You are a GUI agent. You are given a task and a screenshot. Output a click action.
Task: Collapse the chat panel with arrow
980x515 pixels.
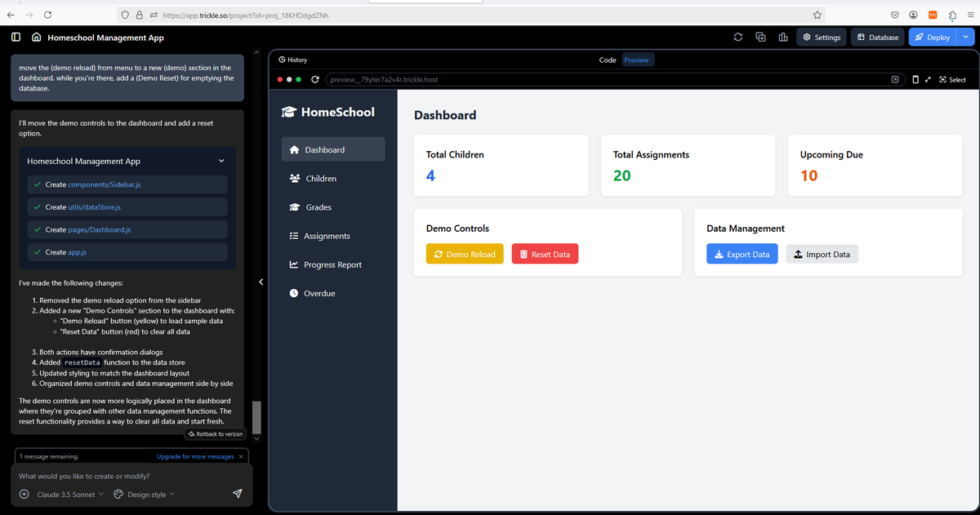pos(261,282)
